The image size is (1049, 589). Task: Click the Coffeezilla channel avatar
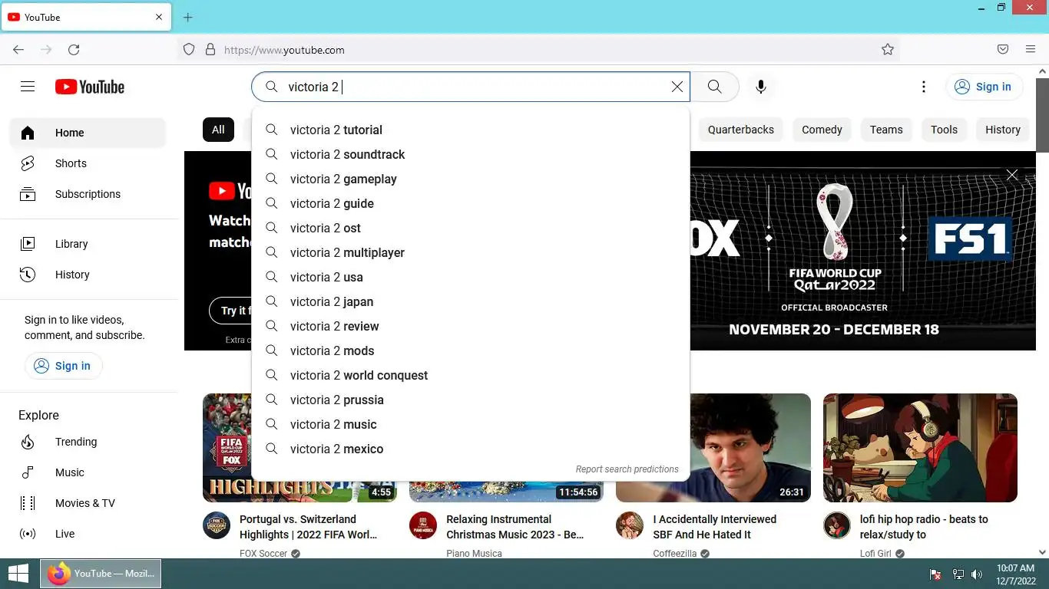click(630, 526)
